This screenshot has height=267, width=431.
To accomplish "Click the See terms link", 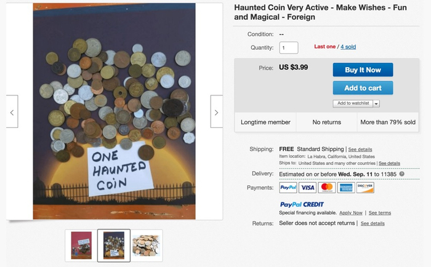I will (x=380, y=212).
